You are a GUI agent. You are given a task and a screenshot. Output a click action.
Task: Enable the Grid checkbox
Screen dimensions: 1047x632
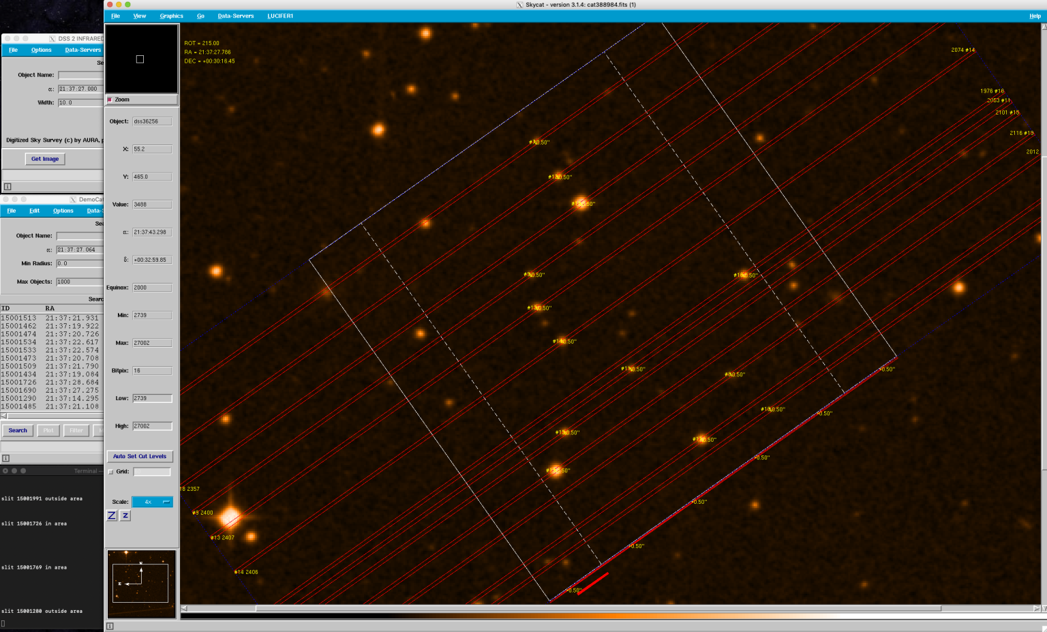tap(111, 472)
